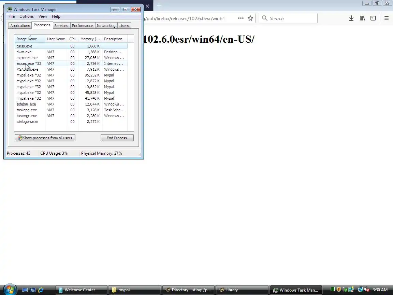Click the magnifier icon in Search box

(264, 18)
